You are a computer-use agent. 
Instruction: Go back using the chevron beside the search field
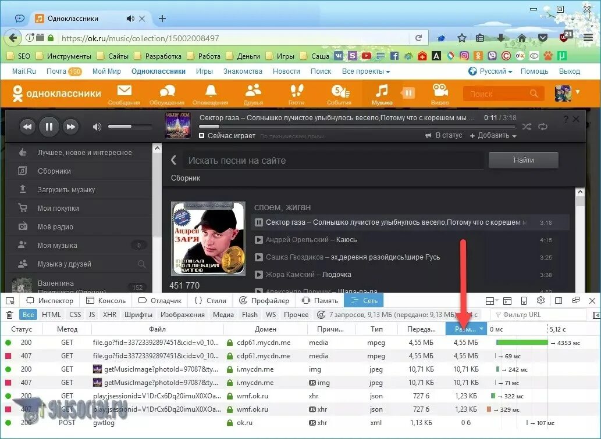pyautogui.click(x=173, y=160)
